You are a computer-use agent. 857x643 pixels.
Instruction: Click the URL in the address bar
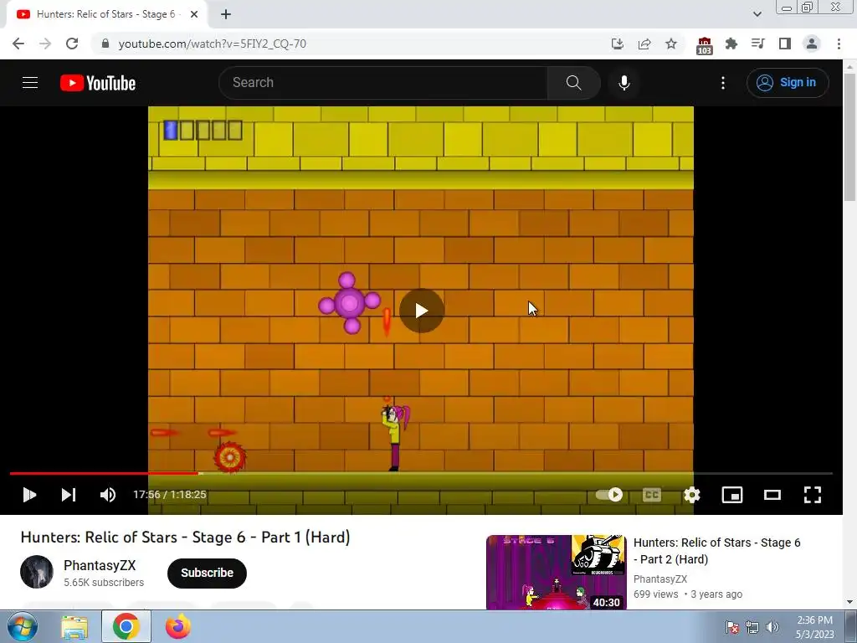click(212, 44)
